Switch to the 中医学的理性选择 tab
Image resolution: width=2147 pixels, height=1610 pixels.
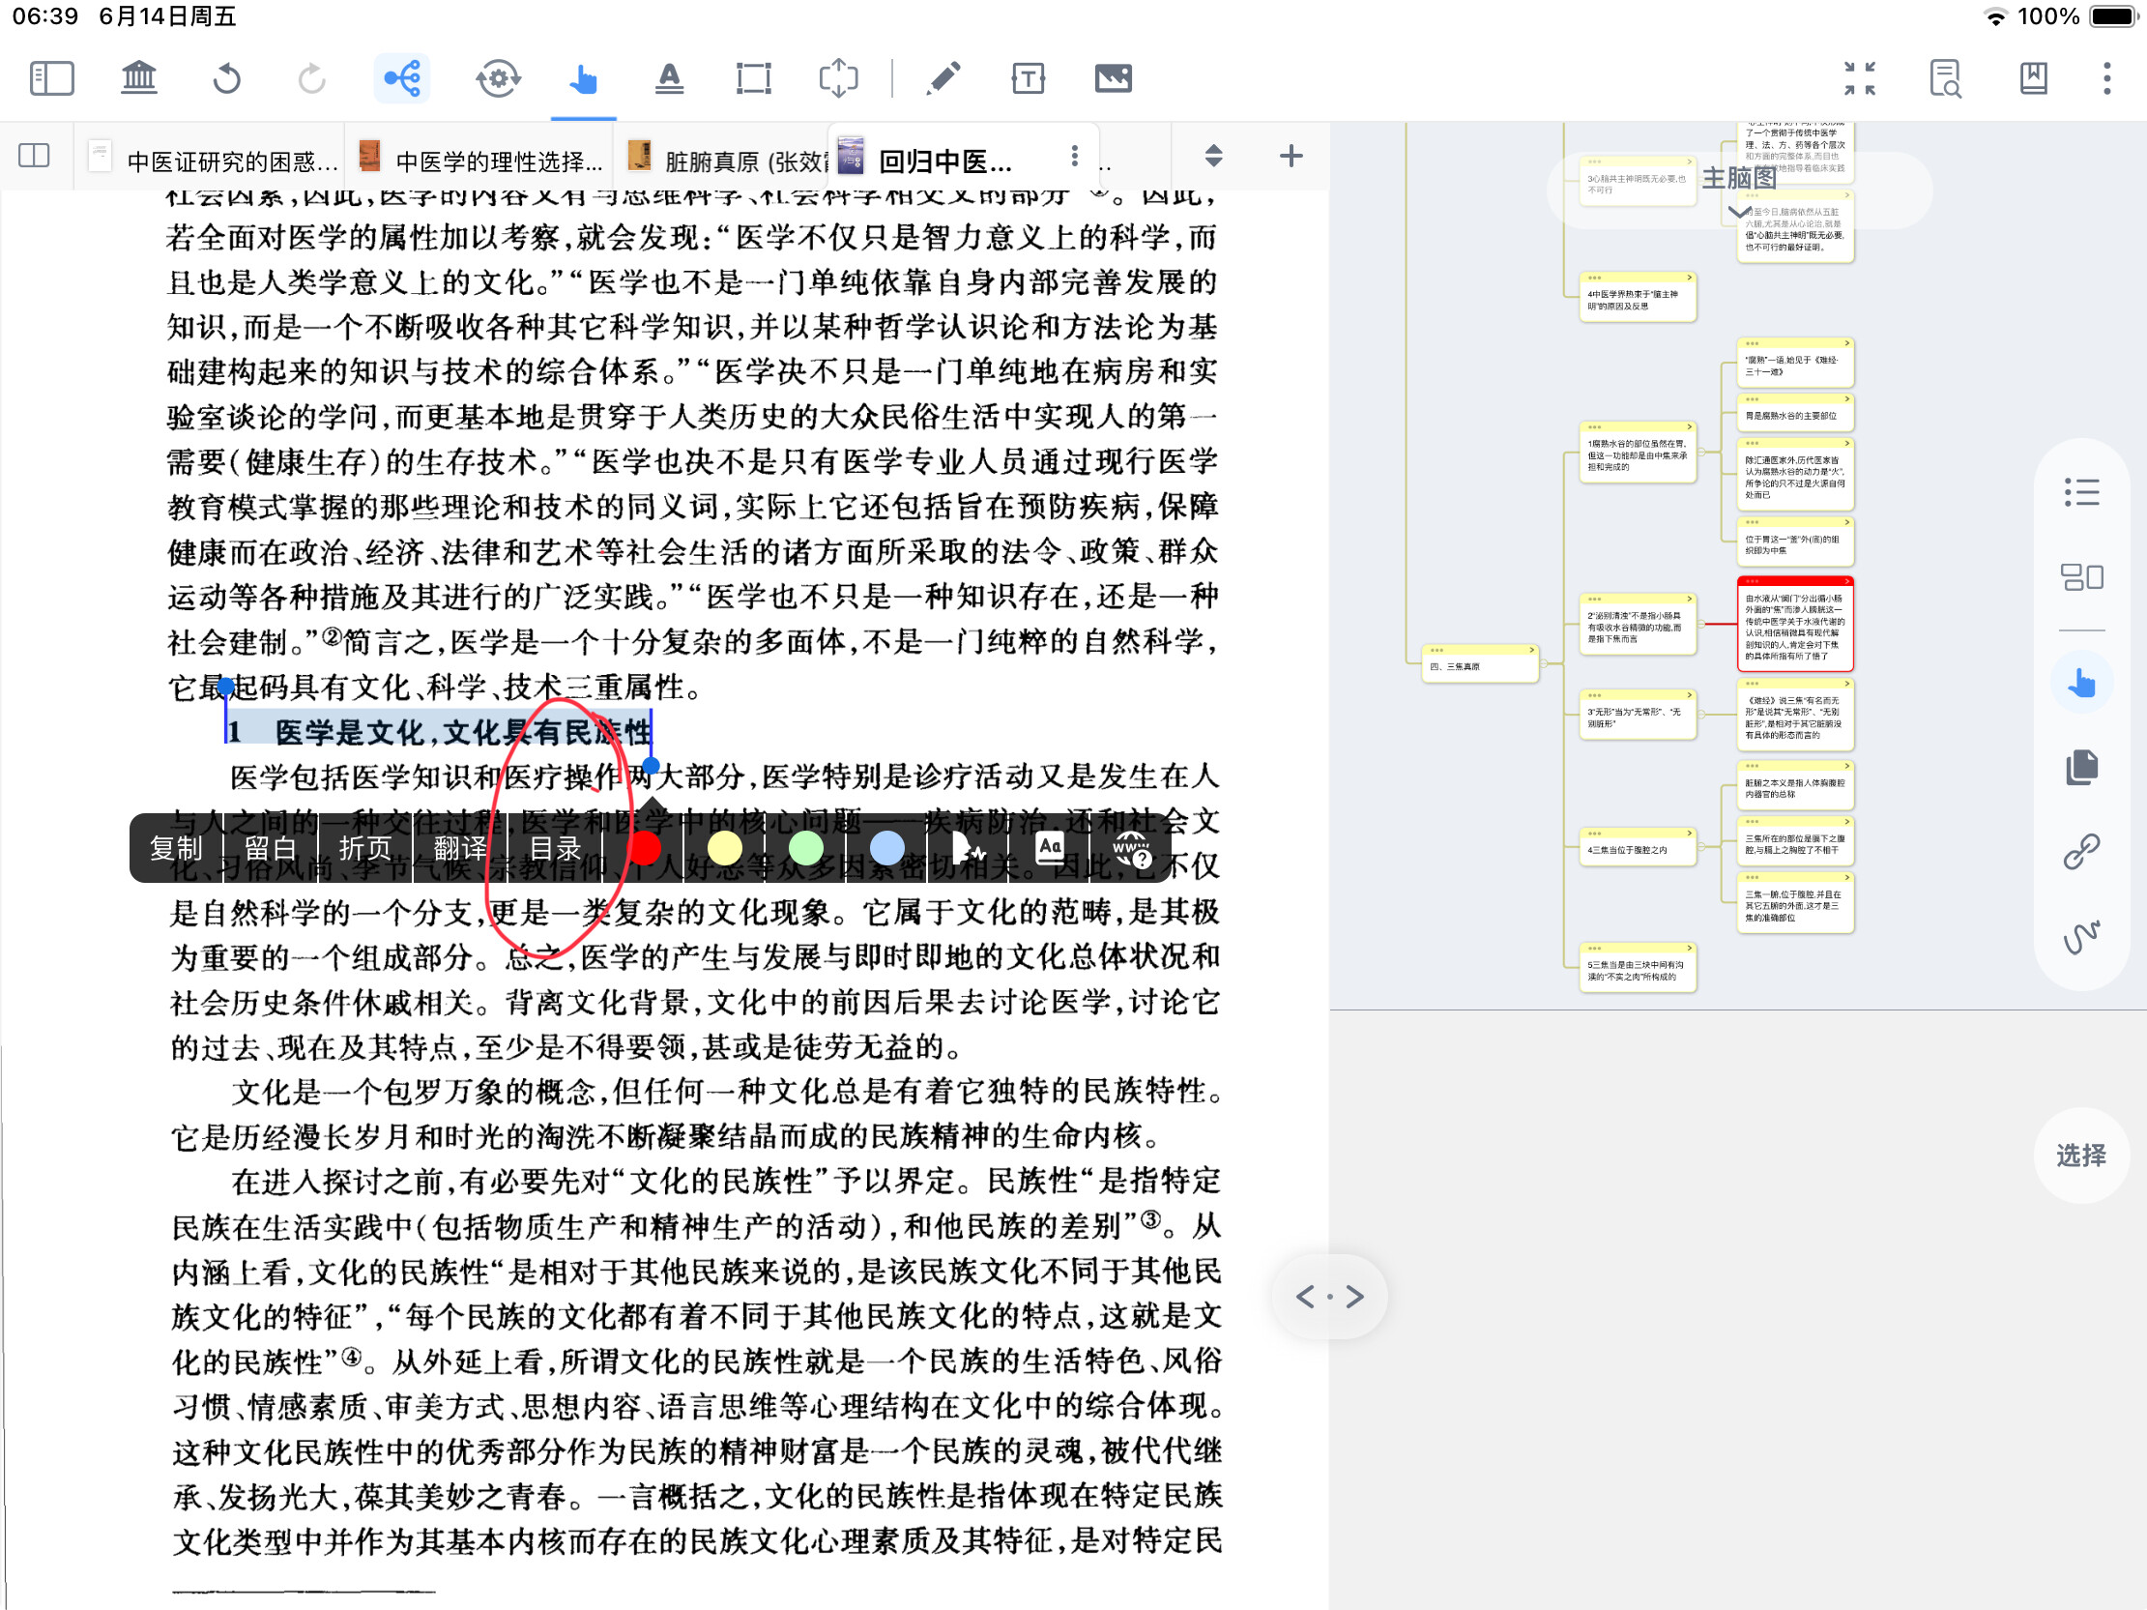click(x=481, y=159)
